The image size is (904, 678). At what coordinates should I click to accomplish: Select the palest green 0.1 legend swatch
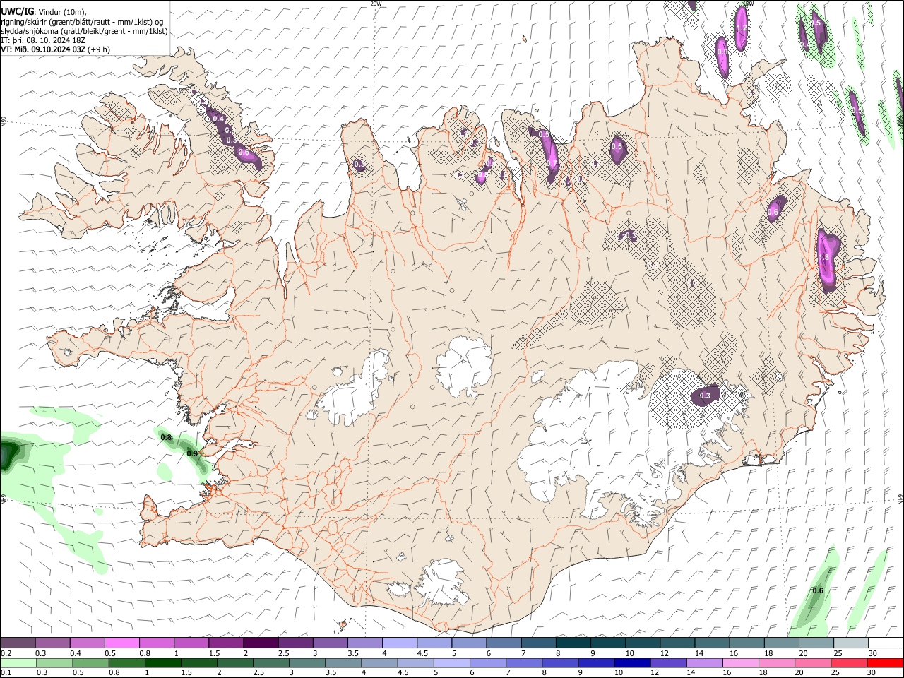tap(18, 662)
